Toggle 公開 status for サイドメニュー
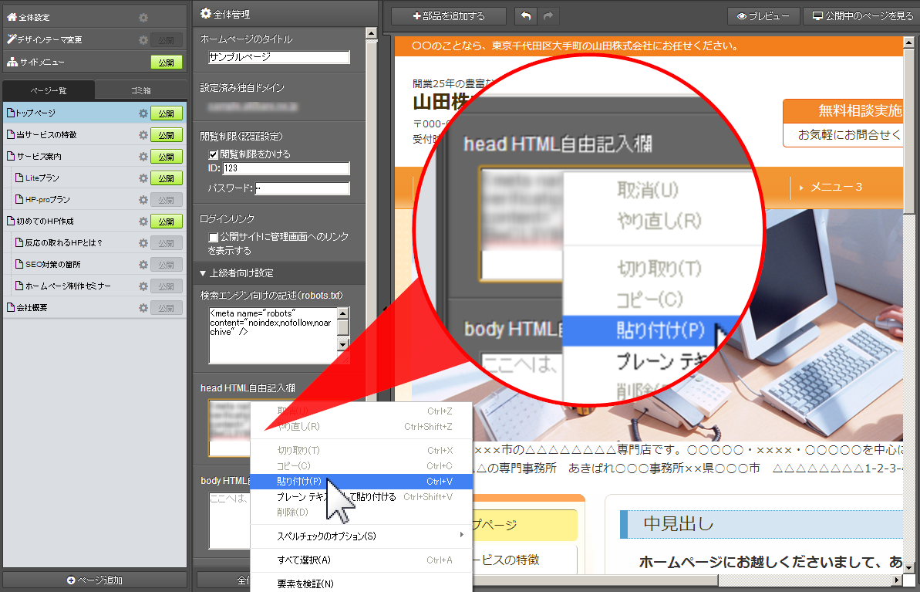The height and width of the screenshot is (592, 920). [167, 63]
